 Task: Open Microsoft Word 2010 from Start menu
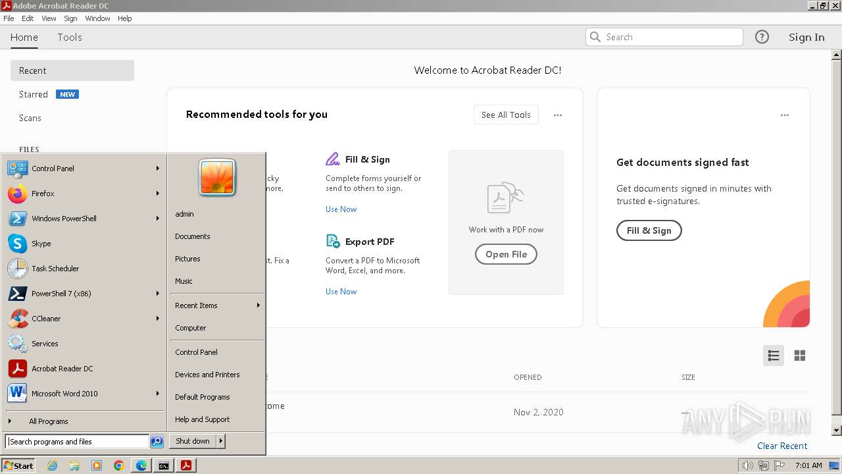(x=17, y=394)
